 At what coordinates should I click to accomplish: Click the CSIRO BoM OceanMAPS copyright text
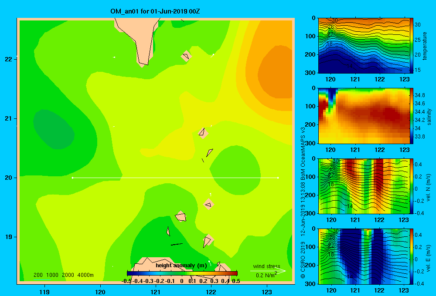303,203
